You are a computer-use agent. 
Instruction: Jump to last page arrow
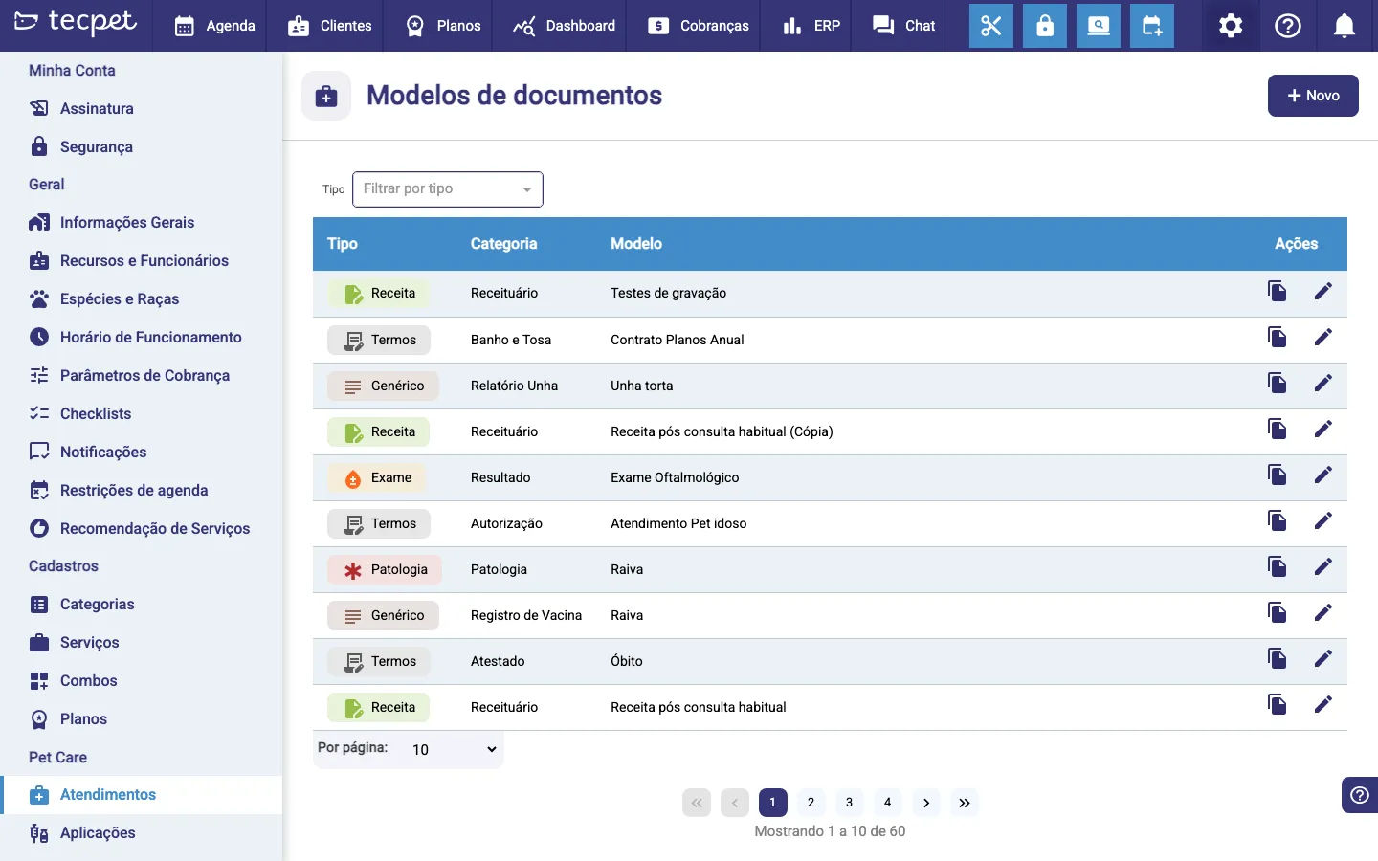(x=964, y=803)
